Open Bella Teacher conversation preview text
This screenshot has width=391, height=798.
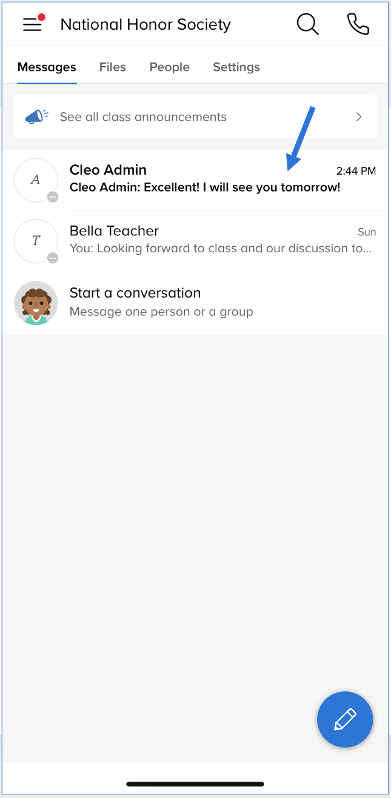click(221, 248)
